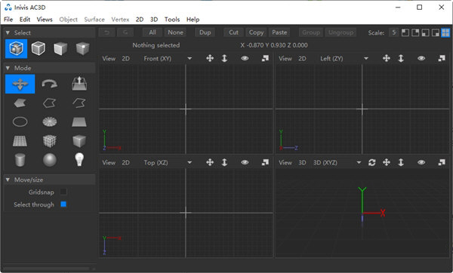Click the 2D label in Top (XZ) header
The width and height of the screenshot is (453, 273).
point(125,162)
